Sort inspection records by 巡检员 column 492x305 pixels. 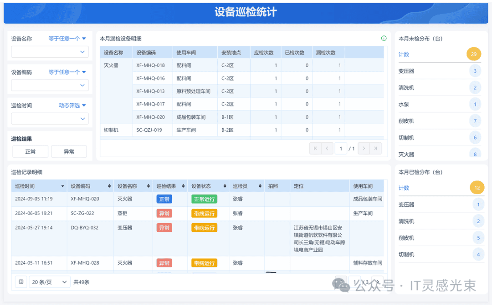click(260, 186)
